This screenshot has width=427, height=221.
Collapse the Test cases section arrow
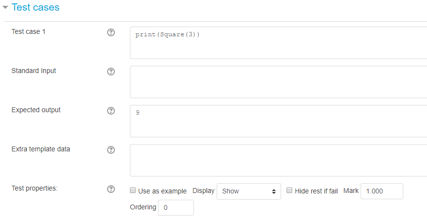[x=5, y=7]
